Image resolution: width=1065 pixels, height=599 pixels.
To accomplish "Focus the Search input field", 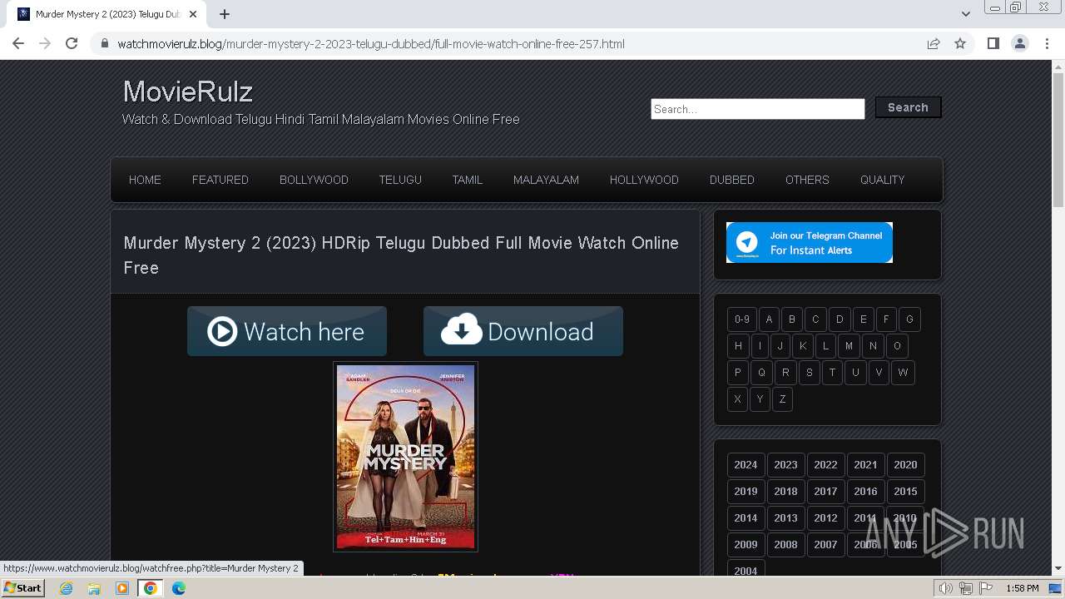I will click(x=758, y=109).
